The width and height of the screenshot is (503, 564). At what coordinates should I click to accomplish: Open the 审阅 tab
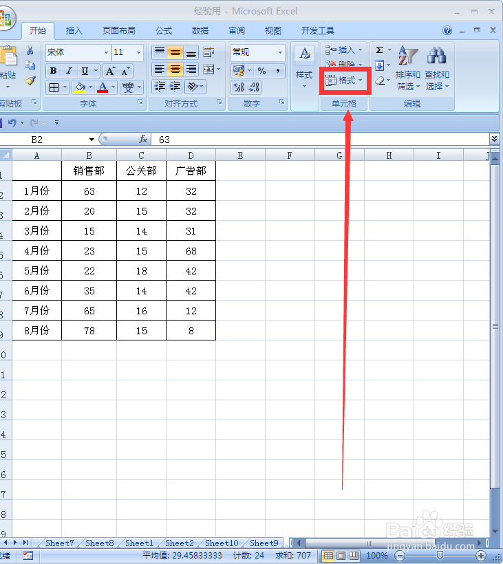point(237,30)
